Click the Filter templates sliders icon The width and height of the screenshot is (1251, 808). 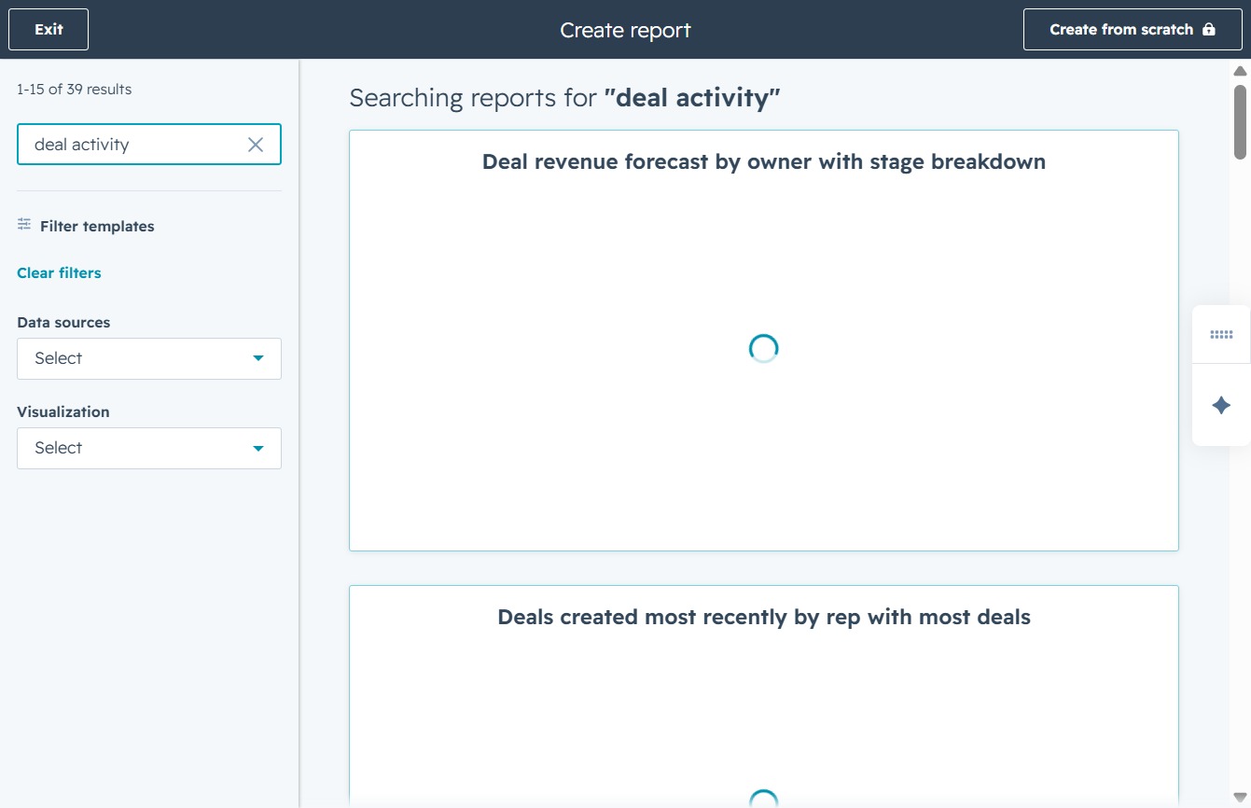[24, 225]
